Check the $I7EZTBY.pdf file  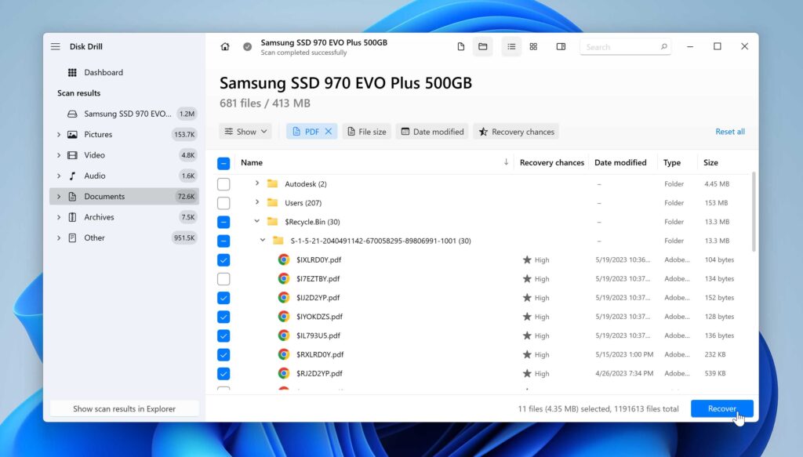(223, 278)
